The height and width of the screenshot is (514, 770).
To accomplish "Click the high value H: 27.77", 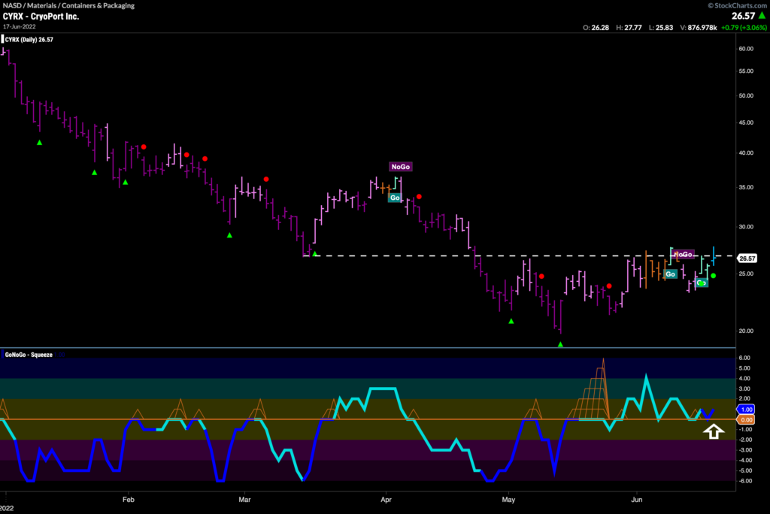I will tap(629, 28).
